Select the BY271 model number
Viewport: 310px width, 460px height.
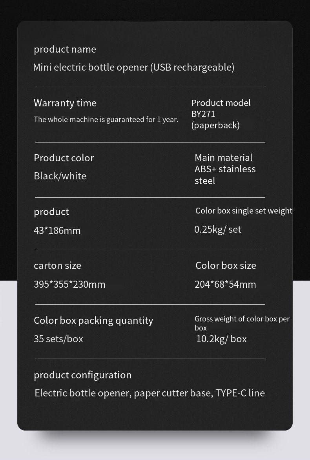click(x=203, y=114)
